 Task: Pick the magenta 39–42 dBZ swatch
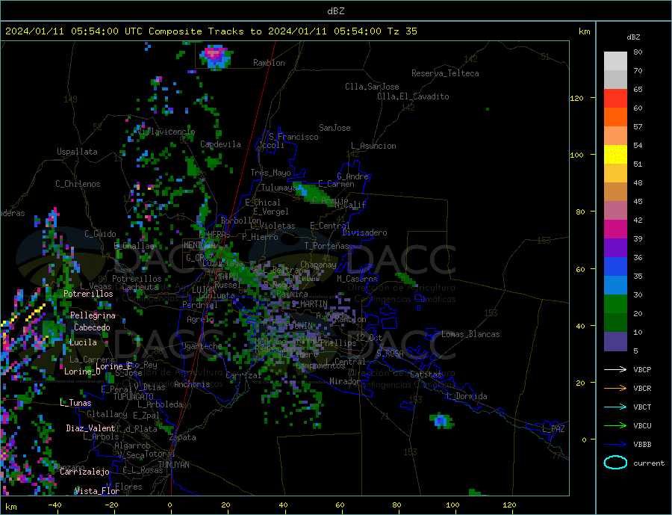coord(615,229)
